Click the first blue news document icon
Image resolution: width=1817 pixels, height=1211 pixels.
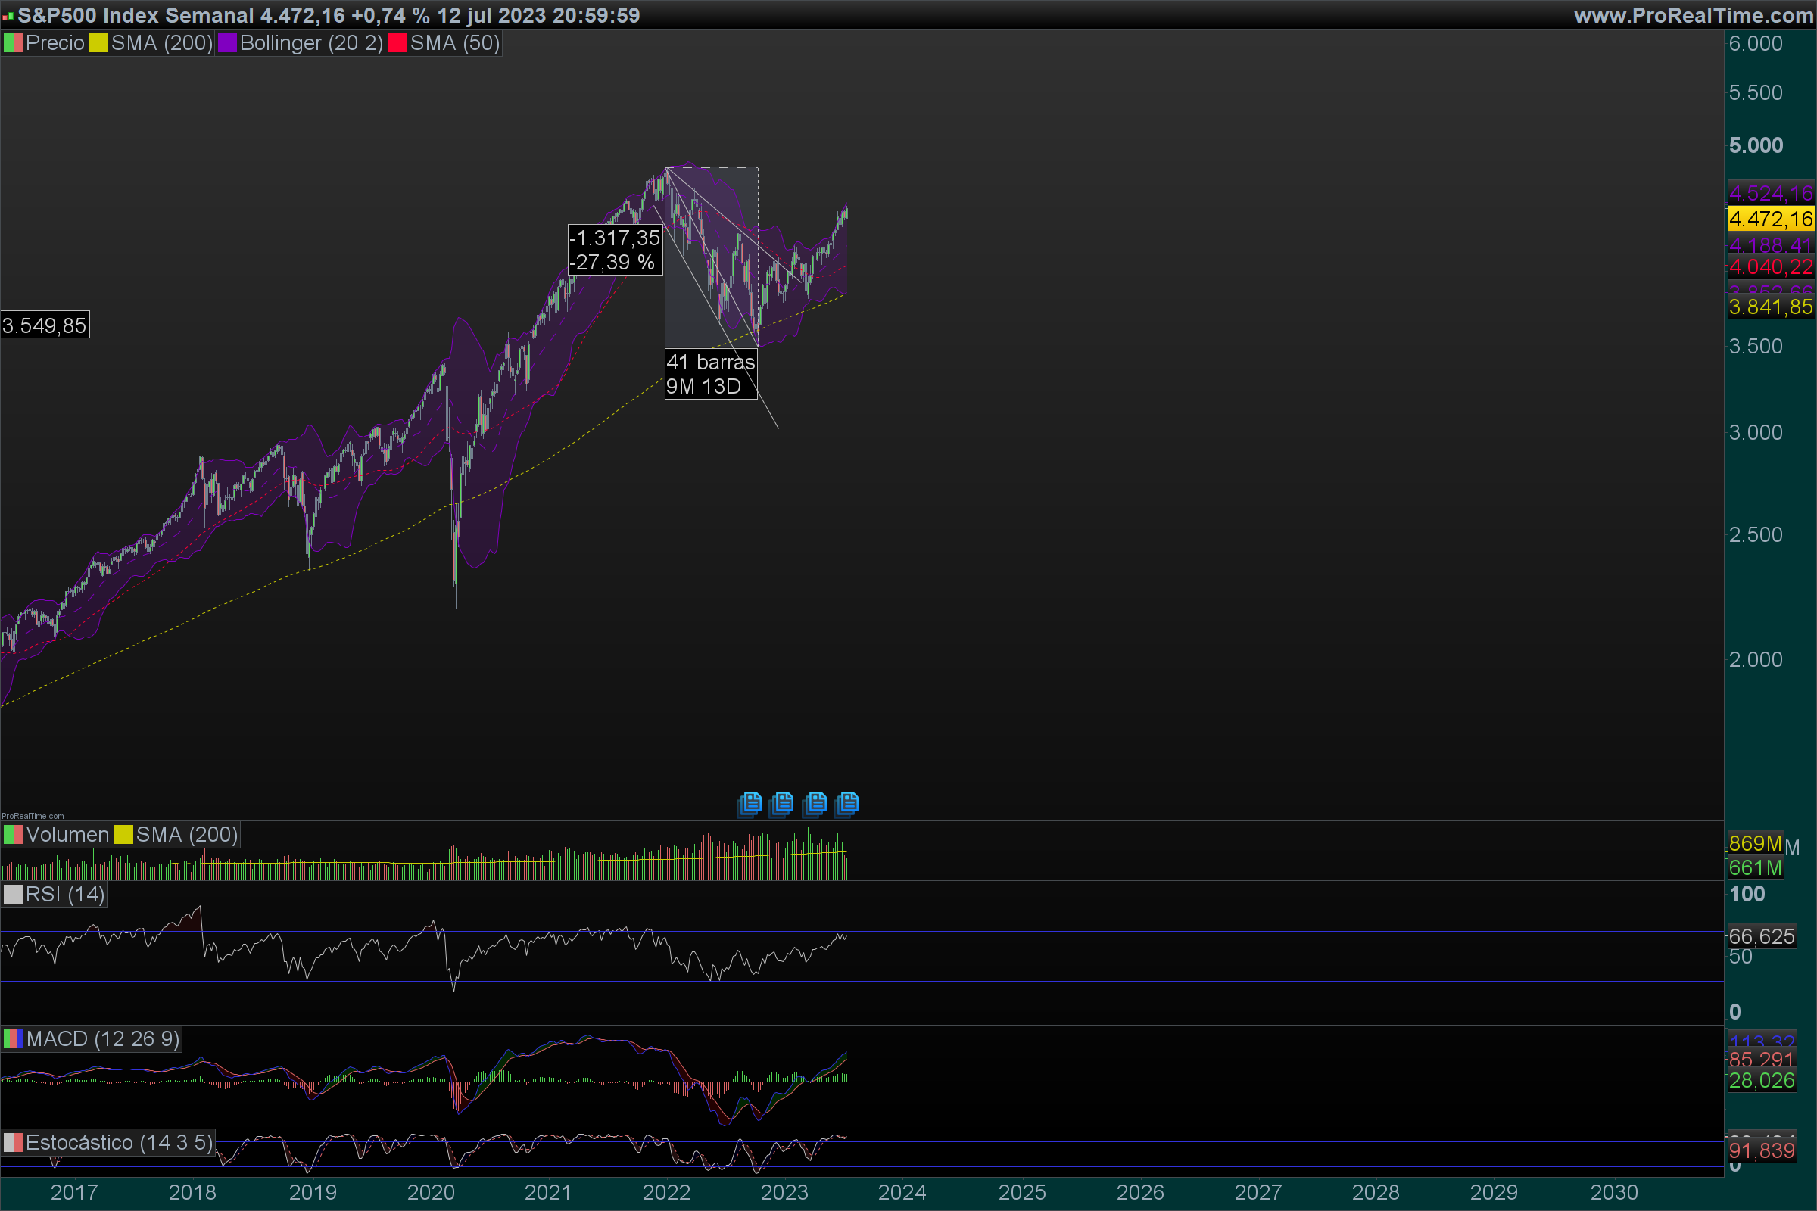pos(750,804)
